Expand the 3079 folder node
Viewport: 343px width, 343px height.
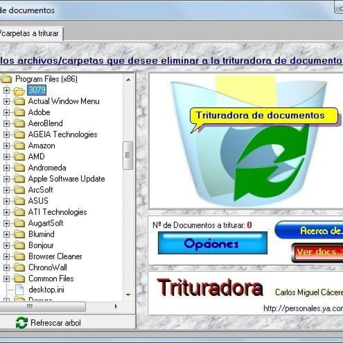pos(6,91)
